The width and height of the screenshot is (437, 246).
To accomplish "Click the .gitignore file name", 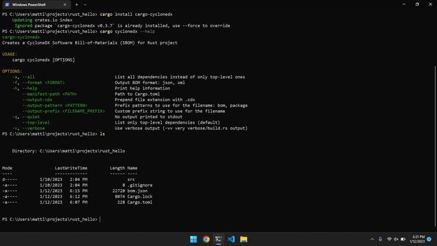I will pos(139,185).
